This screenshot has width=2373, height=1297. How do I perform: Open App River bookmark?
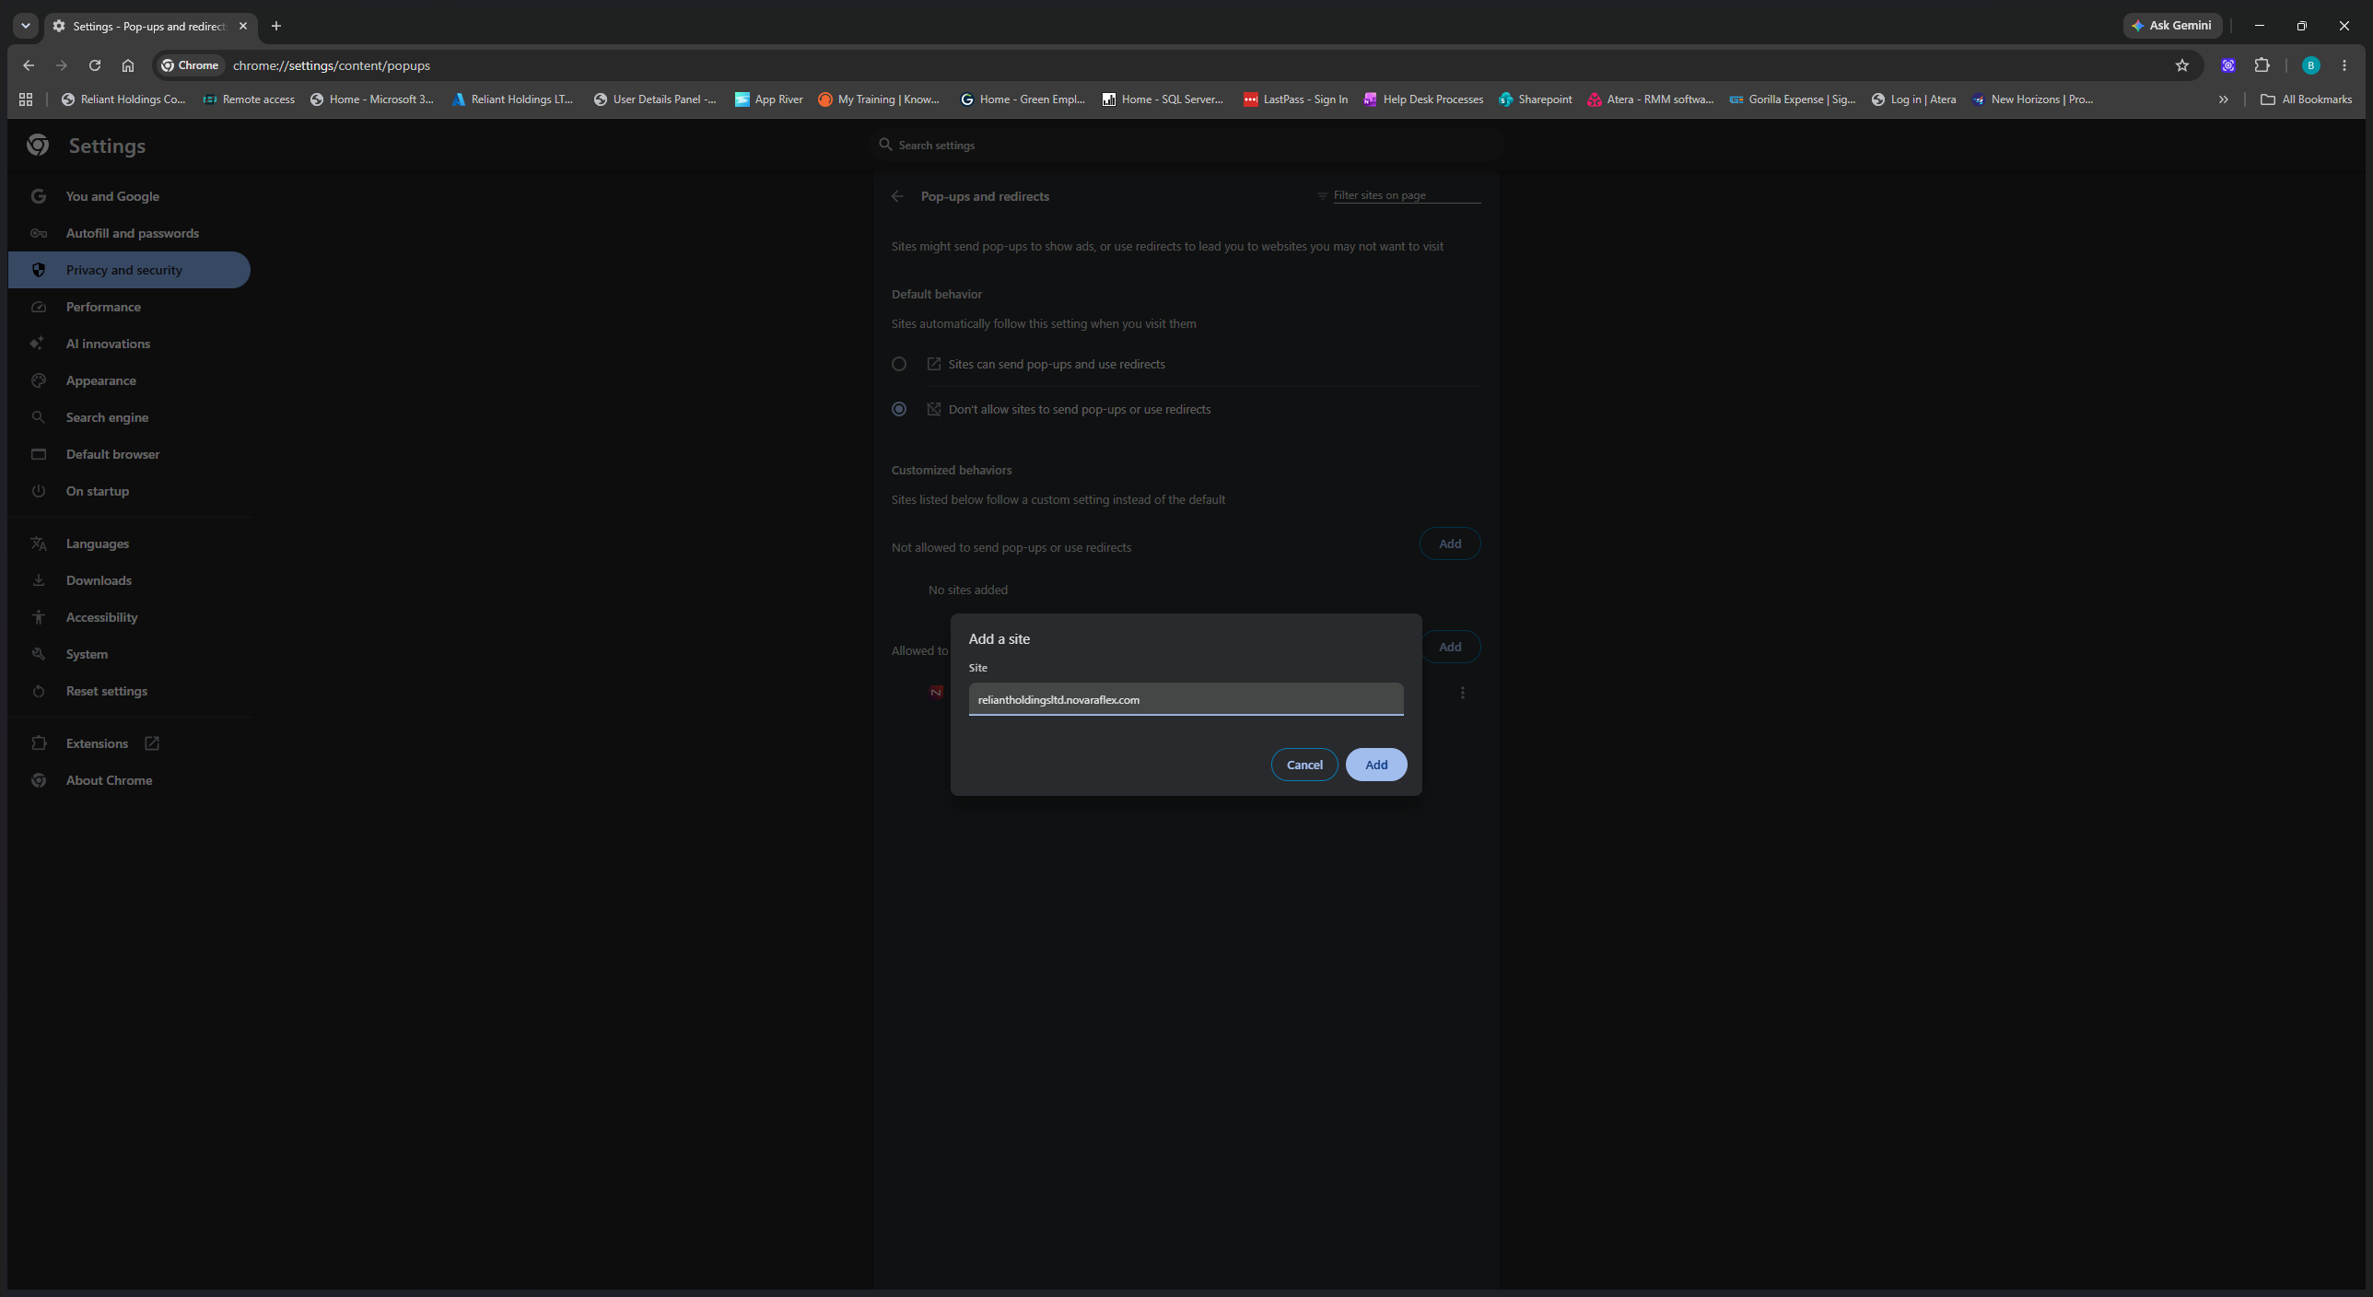click(768, 99)
